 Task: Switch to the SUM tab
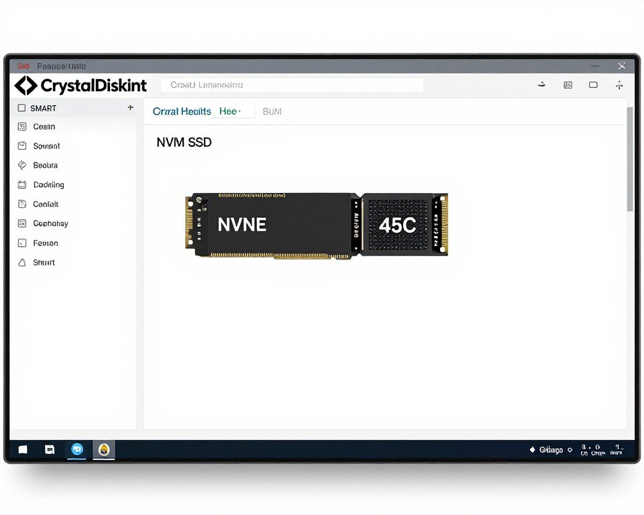272,111
